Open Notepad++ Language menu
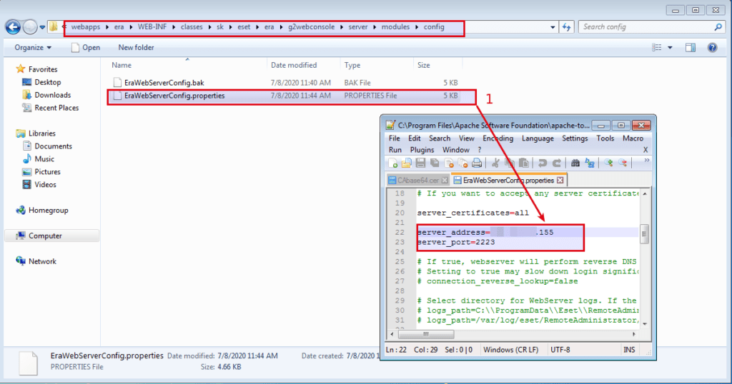This screenshot has height=384, width=732. 538,138
